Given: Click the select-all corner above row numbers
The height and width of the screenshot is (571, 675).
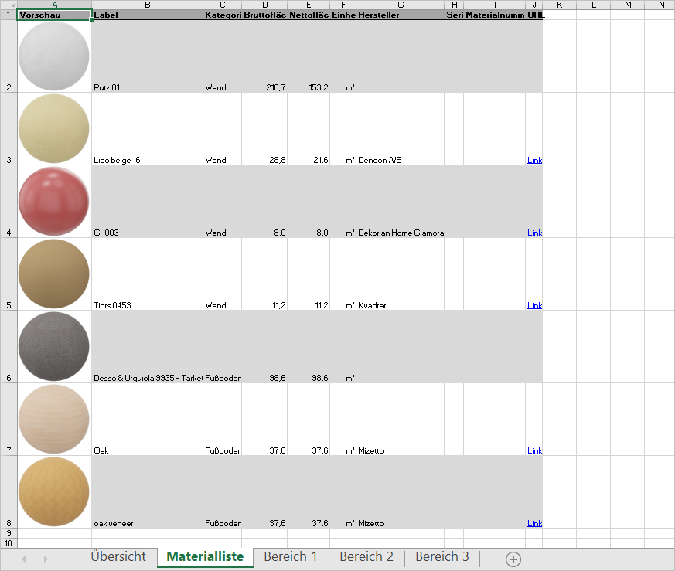Looking at the screenshot, I should coord(9,5).
